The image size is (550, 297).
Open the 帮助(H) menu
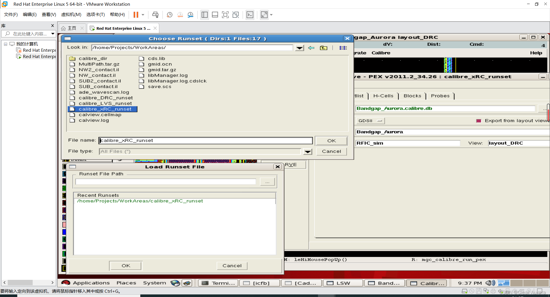point(117,15)
